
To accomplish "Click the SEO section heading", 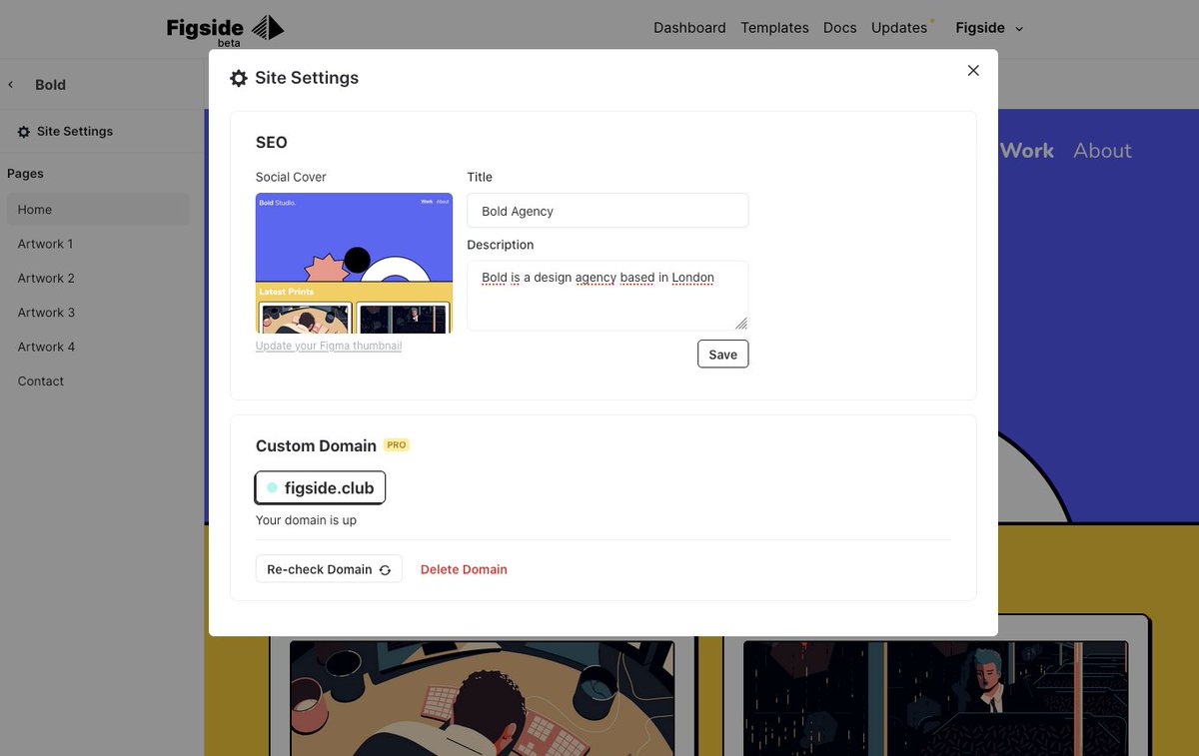I will tap(272, 143).
